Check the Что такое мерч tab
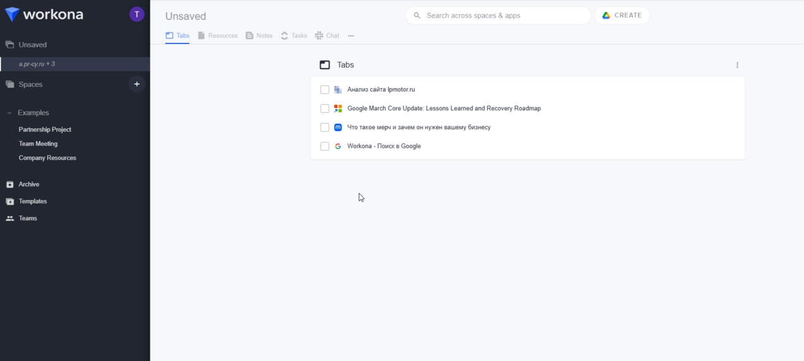The width and height of the screenshot is (804, 361). [325, 127]
